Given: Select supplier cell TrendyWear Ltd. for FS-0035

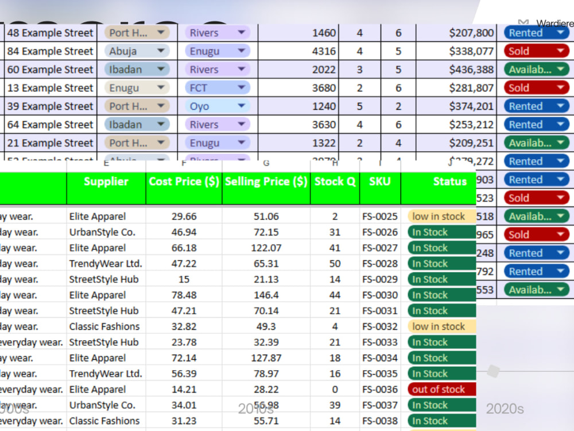Looking at the screenshot, I should point(106,374).
